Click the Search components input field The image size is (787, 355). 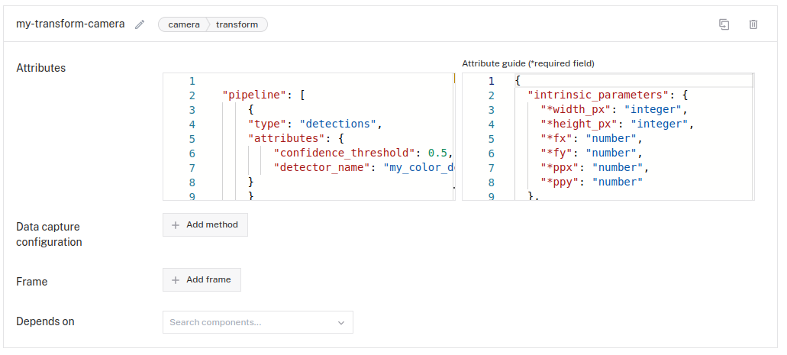248,323
